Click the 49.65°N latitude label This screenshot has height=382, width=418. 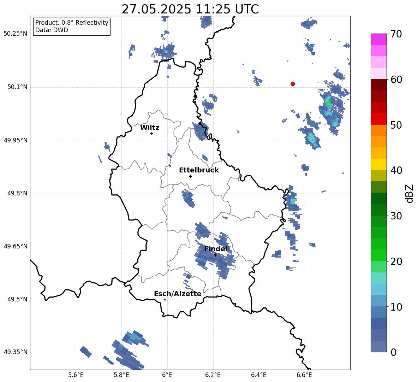[16, 246]
